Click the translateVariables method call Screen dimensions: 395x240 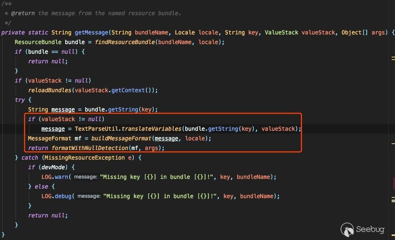tap(151, 129)
